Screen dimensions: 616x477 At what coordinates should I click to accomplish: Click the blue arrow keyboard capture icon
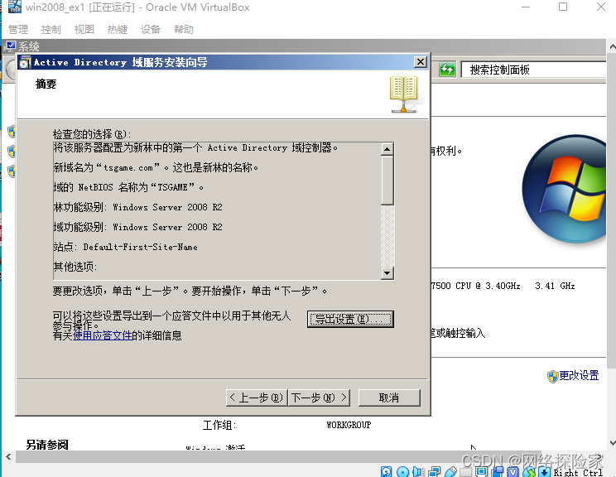point(545,471)
